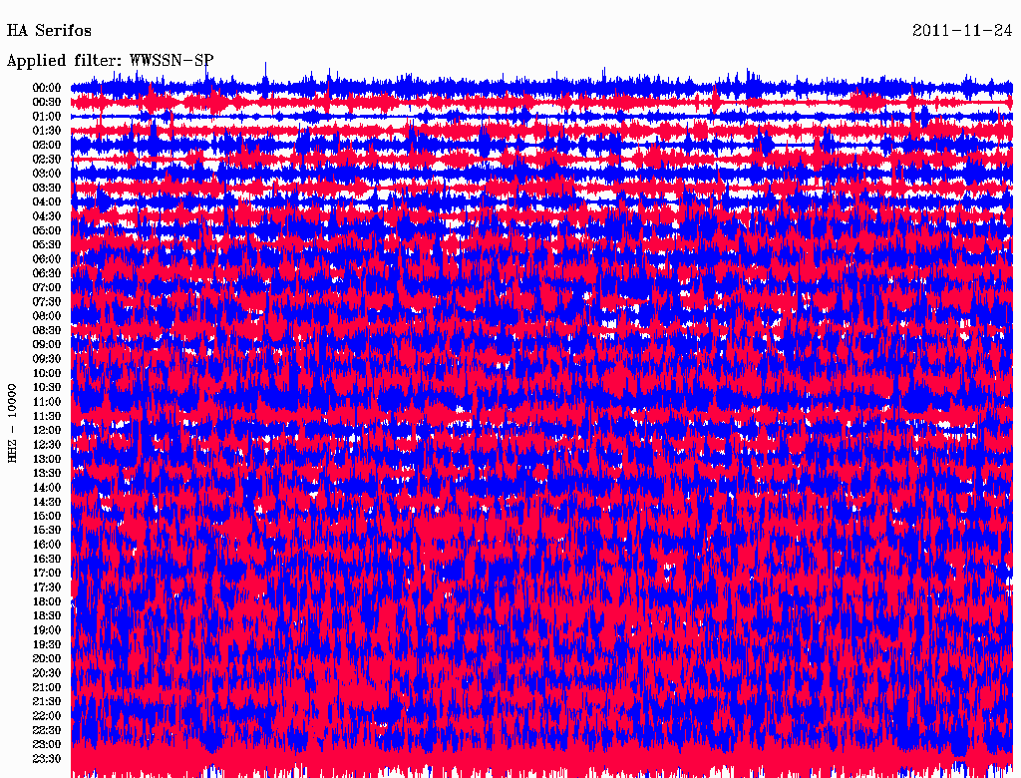1021x778 pixels.
Task: Click the time label '20:00'
Action: 47,659
